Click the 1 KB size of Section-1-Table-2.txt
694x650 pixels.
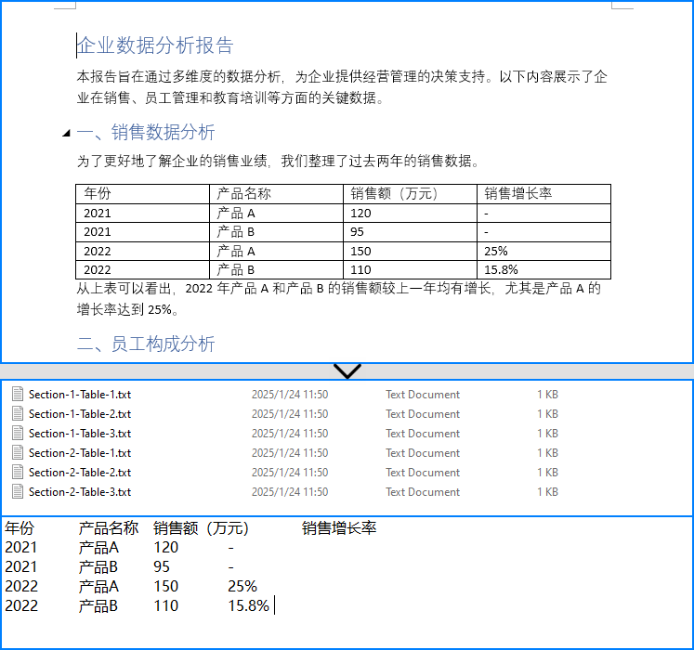(547, 414)
